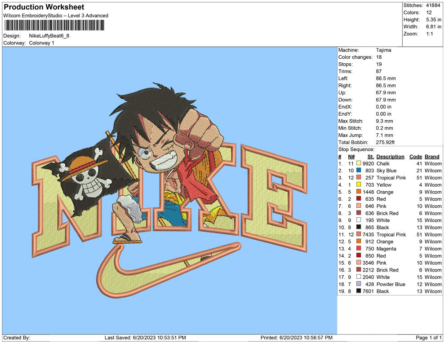Click the Powder Blue 428 color swatch
Screen dimensions: 445x342
pos(359,284)
